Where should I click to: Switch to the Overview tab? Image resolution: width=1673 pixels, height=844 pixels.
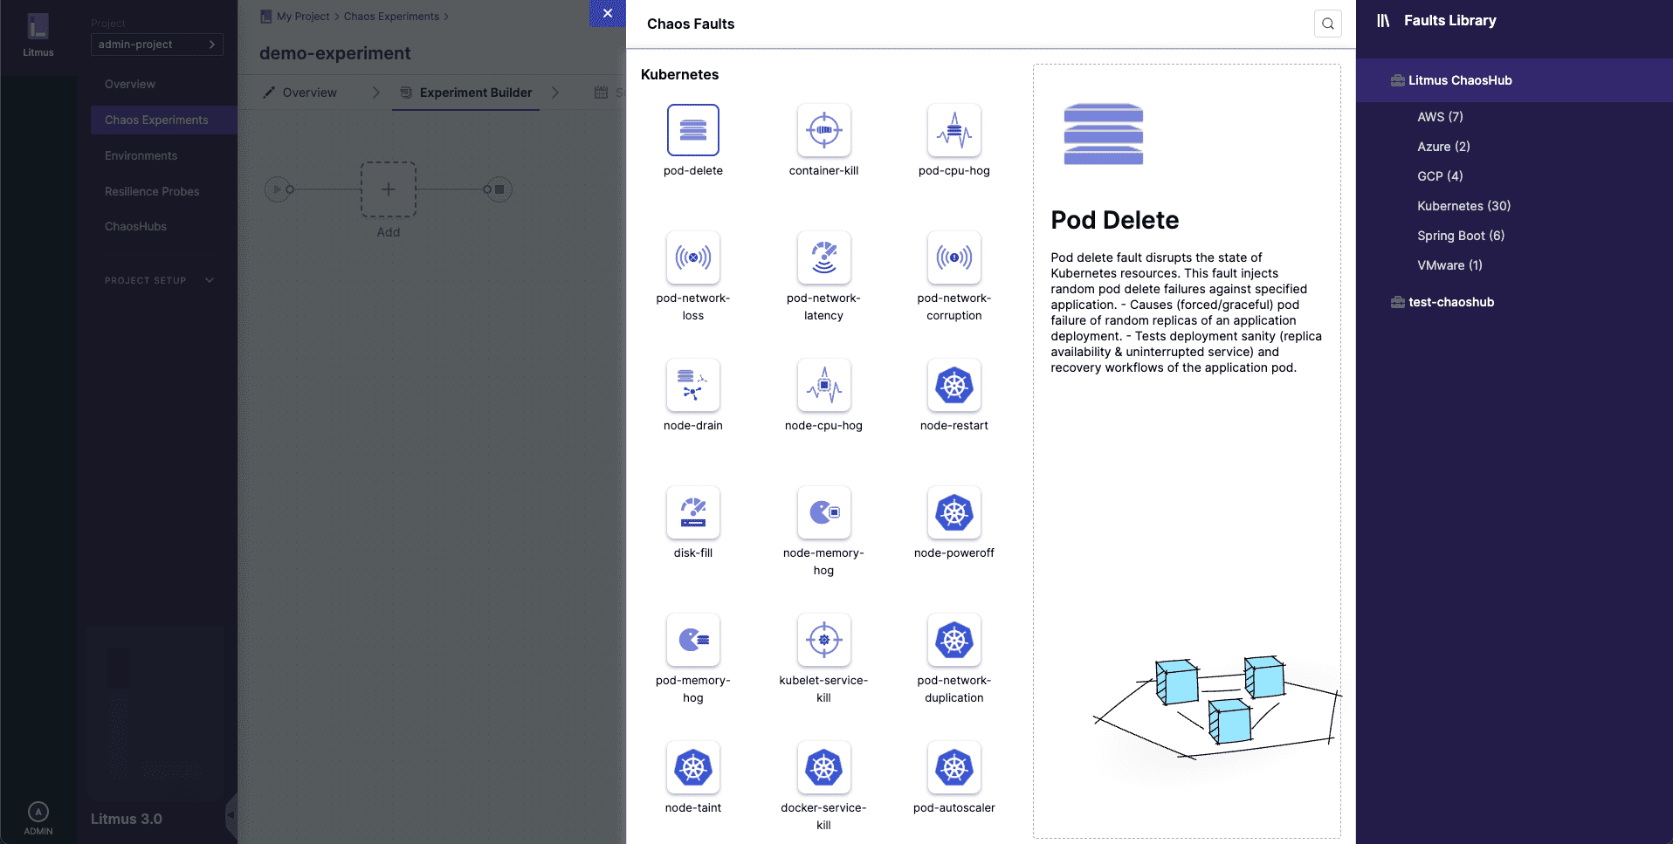tap(299, 93)
